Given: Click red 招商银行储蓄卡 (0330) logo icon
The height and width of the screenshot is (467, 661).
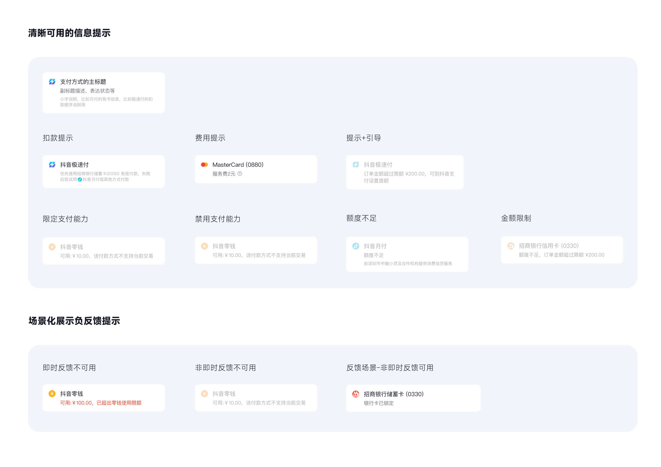Looking at the screenshot, I should pyautogui.click(x=355, y=394).
